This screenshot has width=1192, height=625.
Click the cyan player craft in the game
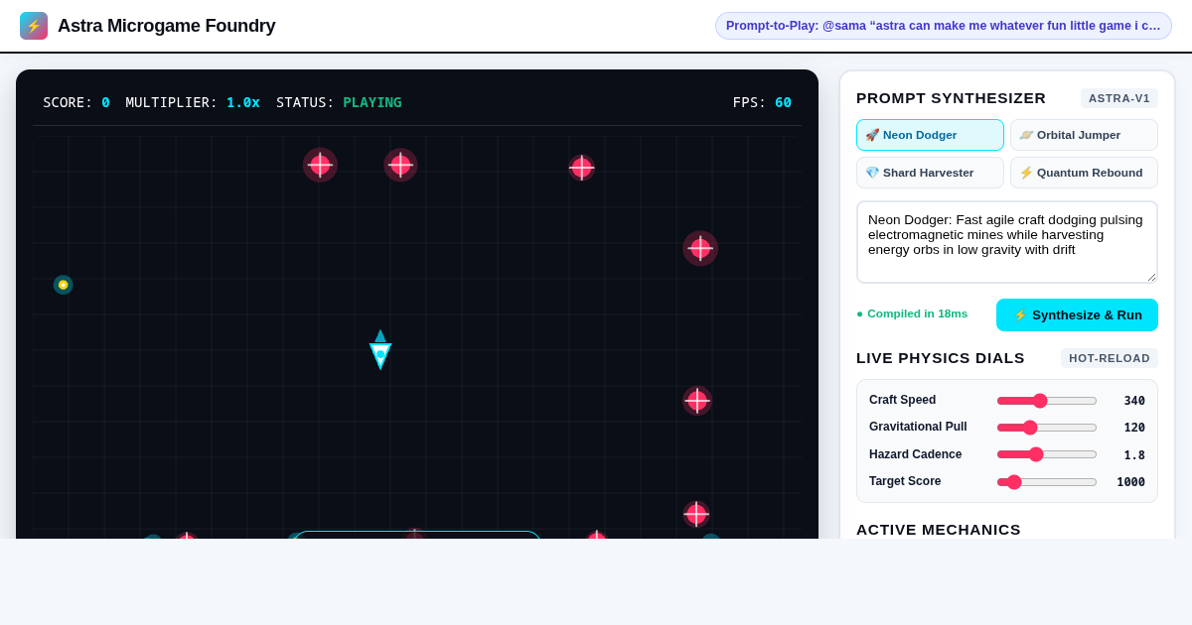pyautogui.click(x=380, y=350)
